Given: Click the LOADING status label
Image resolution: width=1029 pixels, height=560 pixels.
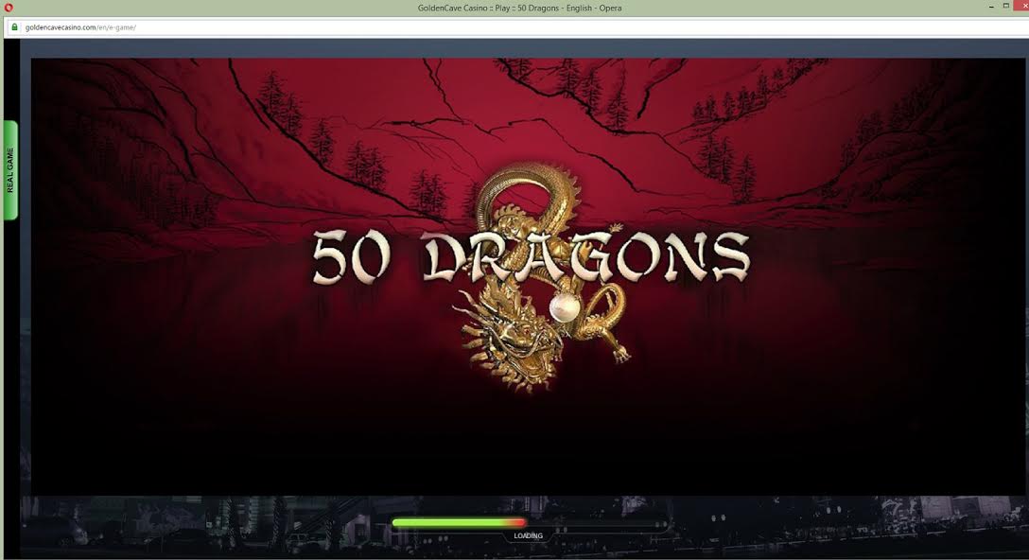Looking at the screenshot, I should click(529, 535).
